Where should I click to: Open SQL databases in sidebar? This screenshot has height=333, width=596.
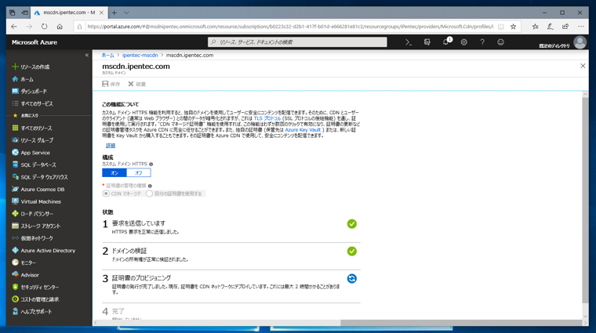point(35,165)
